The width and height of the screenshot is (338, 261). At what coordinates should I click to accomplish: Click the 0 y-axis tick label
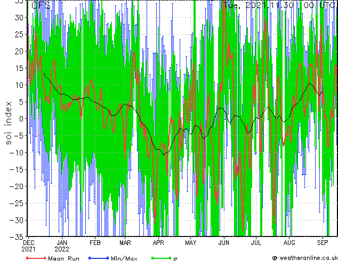tap(21, 119)
